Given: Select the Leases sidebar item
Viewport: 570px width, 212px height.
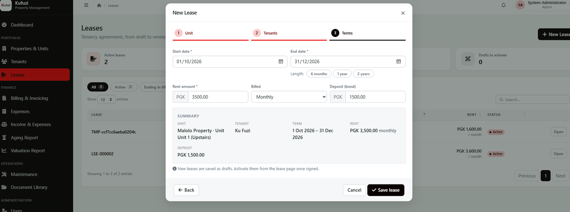Looking at the screenshot, I should point(35,75).
